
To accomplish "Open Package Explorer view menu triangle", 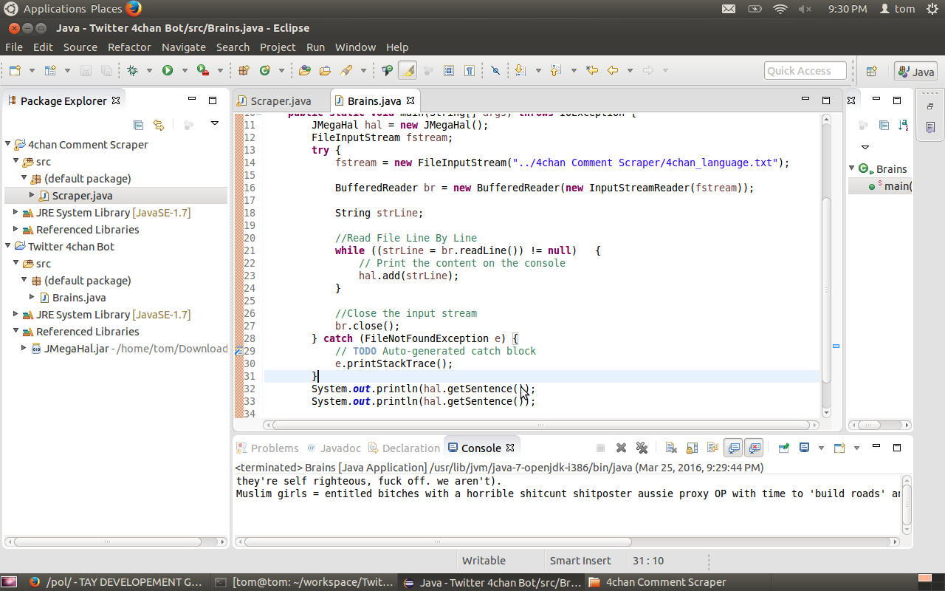I will pyautogui.click(x=214, y=124).
